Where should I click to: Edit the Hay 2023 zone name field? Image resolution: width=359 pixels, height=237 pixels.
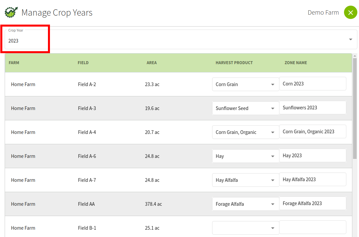point(312,156)
